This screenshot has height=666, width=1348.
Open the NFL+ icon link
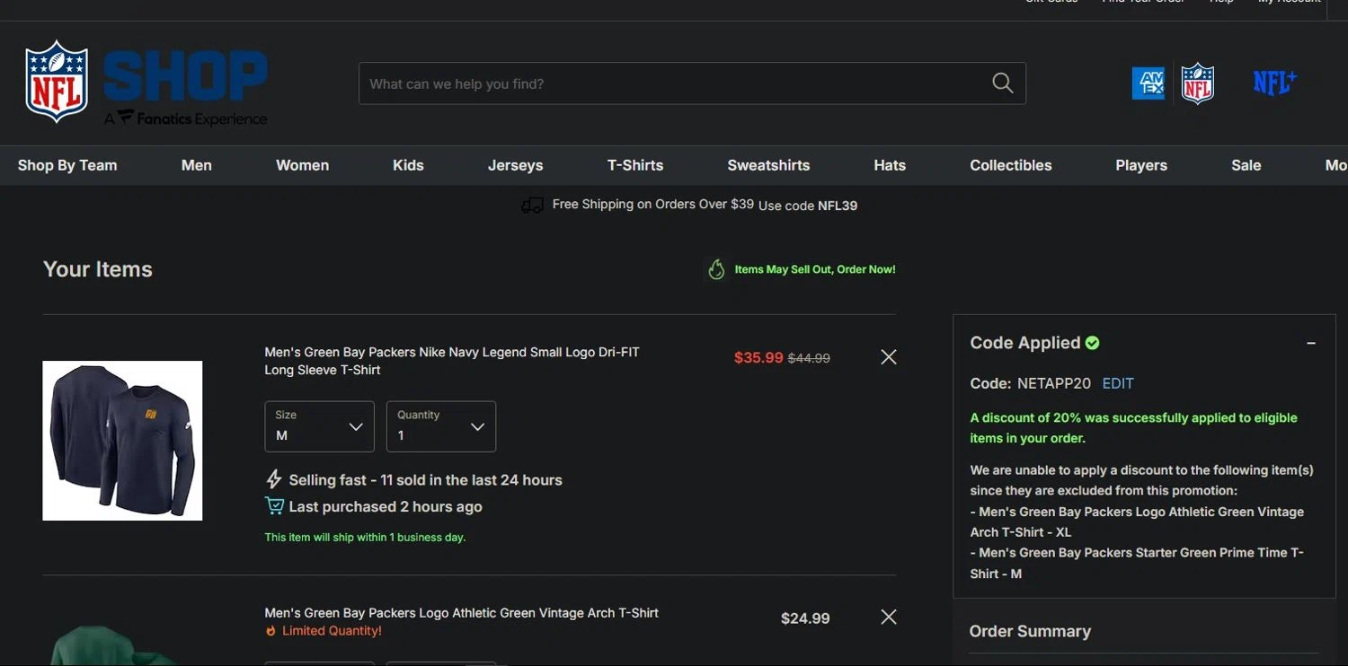click(1275, 83)
